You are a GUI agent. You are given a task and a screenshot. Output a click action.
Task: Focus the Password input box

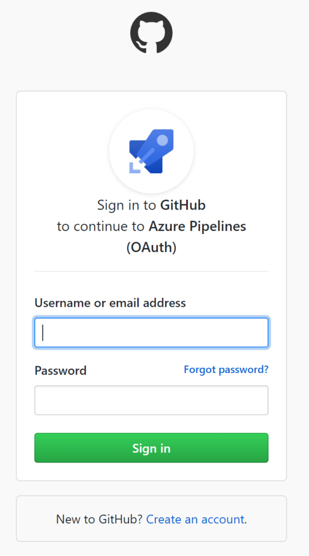(152, 400)
